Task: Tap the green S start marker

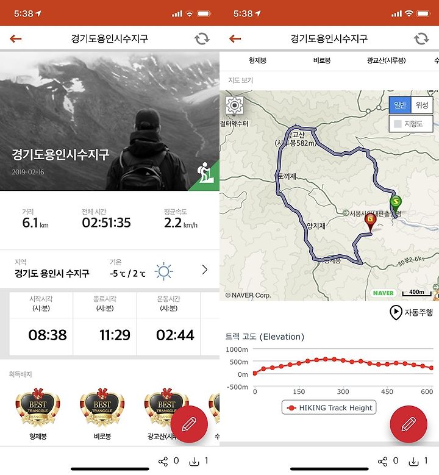Action: [x=395, y=202]
